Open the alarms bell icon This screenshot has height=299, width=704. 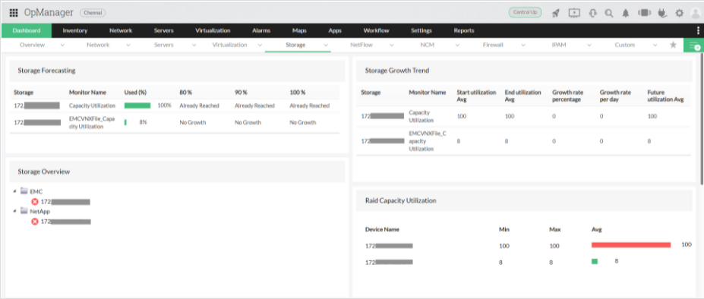click(x=626, y=13)
